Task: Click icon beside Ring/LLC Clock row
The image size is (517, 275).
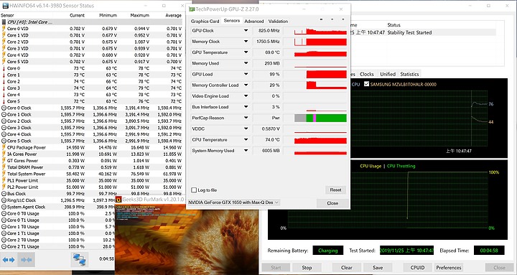Action: pyautogui.click(x=4, y=200)
